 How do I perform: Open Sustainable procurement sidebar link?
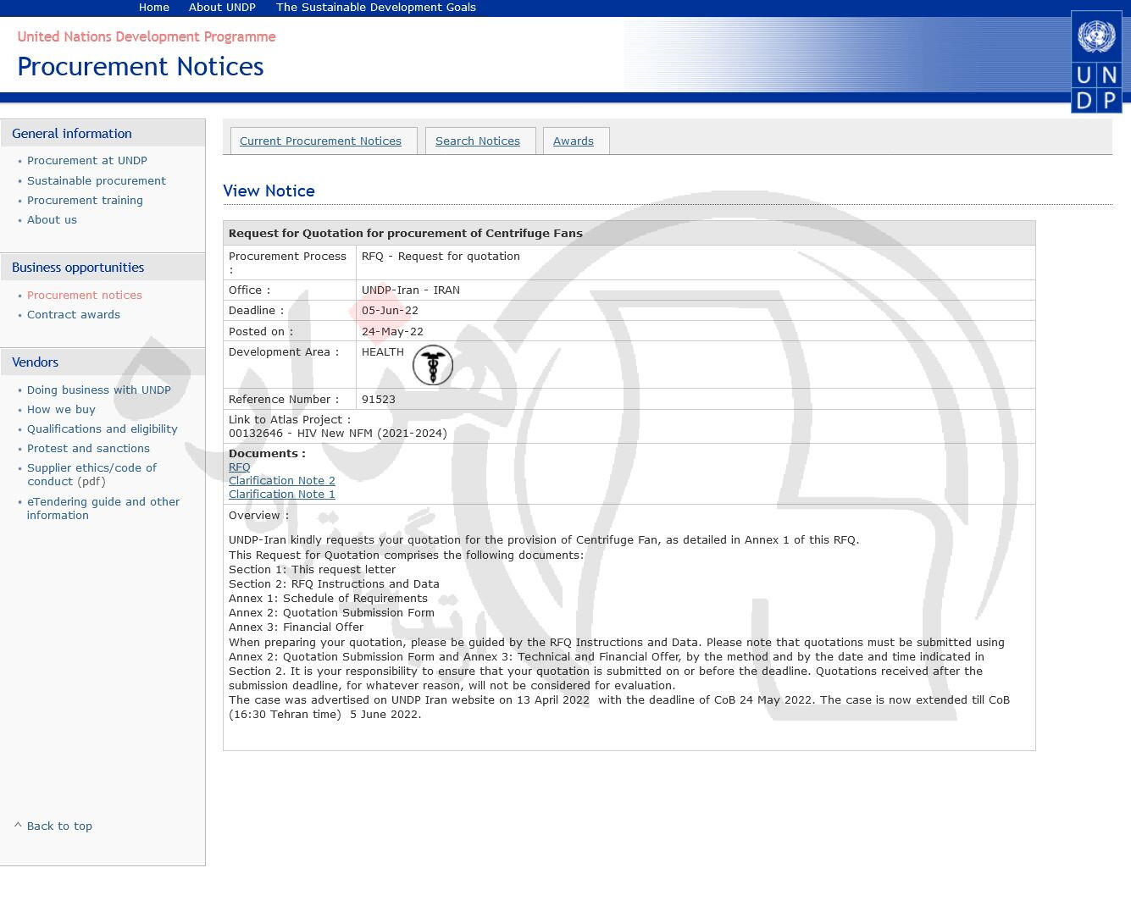pyautogui.click(x=97, y=180)
